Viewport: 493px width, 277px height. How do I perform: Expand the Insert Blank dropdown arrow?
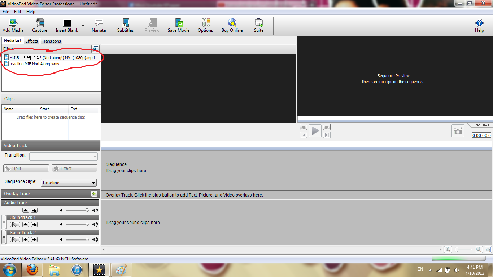(x=83, y=26)
